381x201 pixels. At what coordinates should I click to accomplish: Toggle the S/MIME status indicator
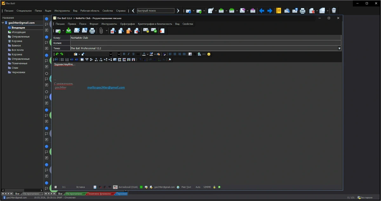click(207, 187)
